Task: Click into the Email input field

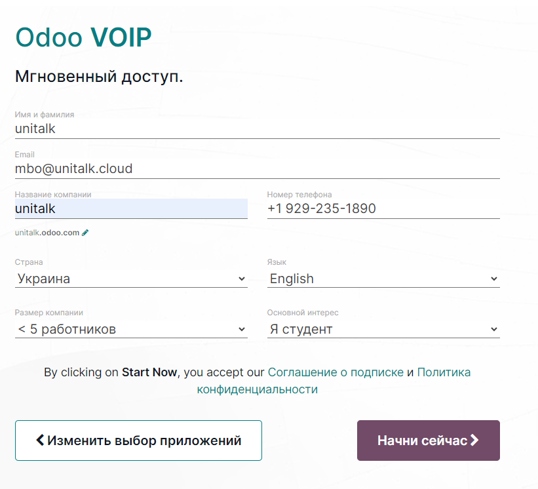Action: 257,169
